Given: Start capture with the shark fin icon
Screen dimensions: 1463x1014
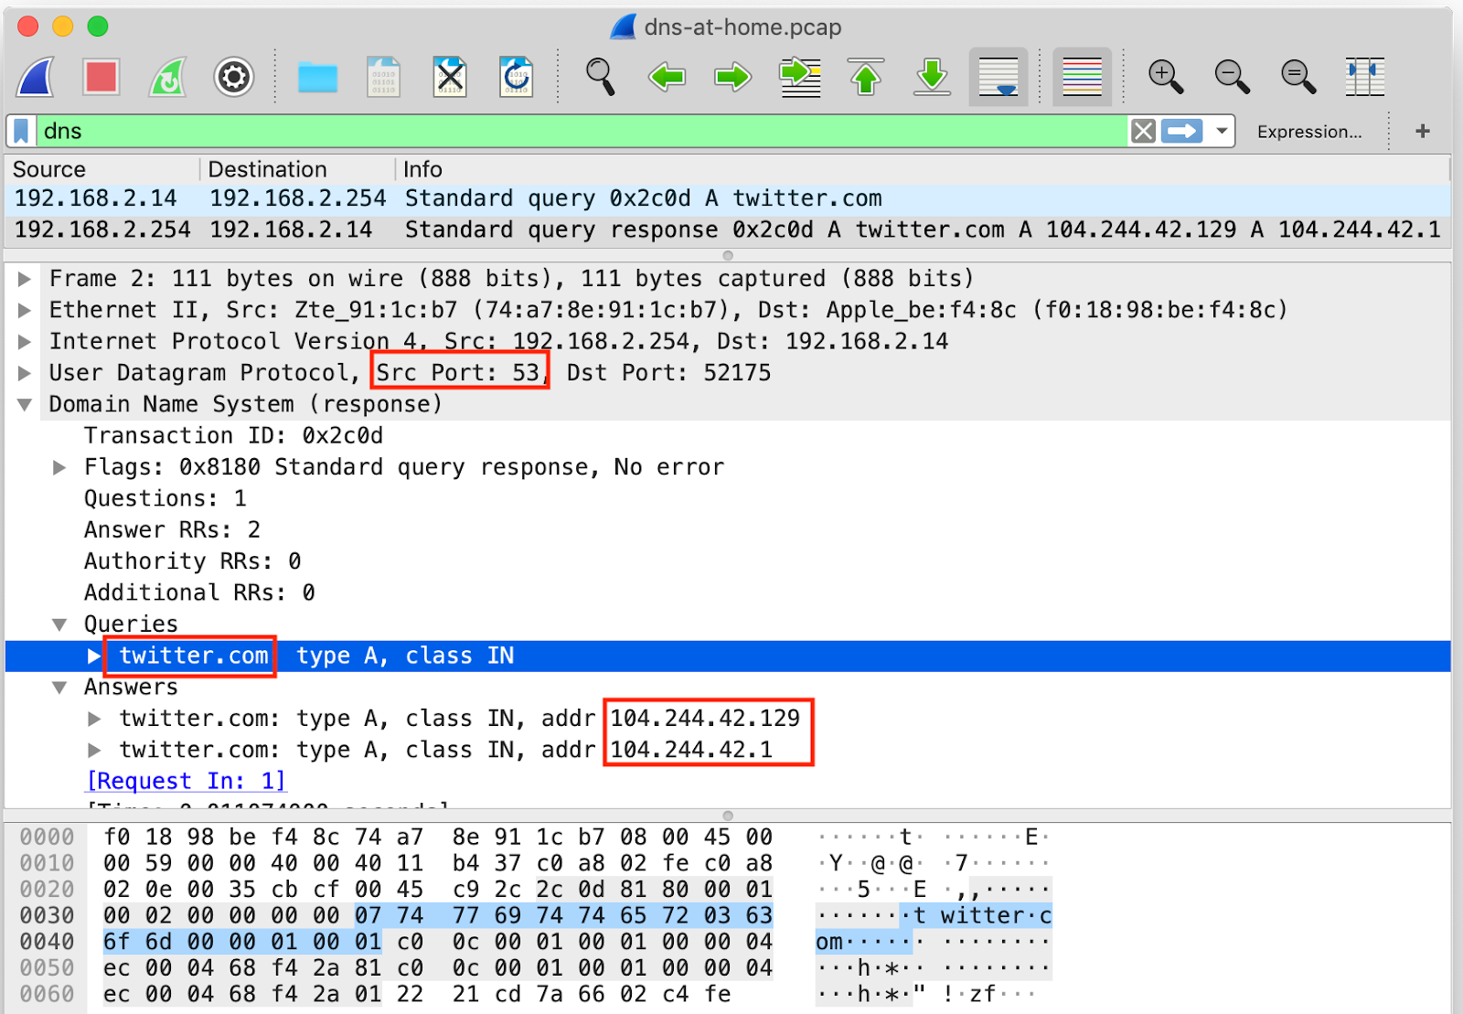Looking at the screenshot, I should 37,77.
